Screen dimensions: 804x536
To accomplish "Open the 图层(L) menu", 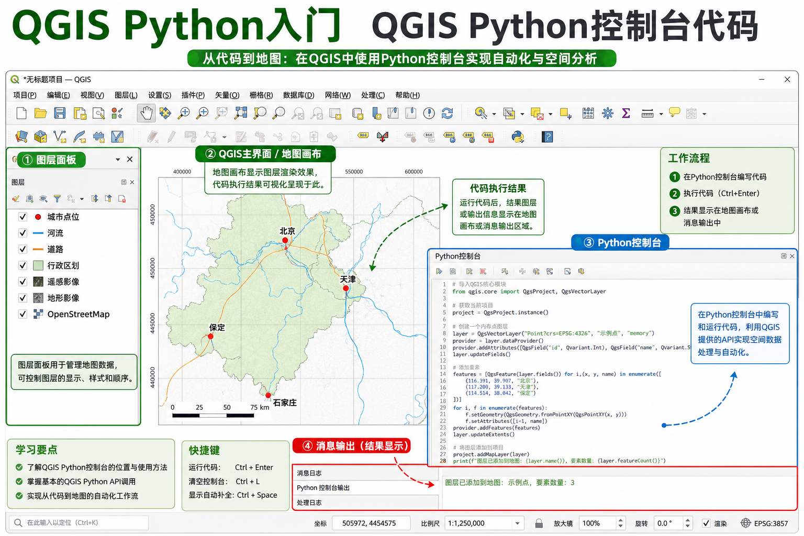I will click(126, 95).
